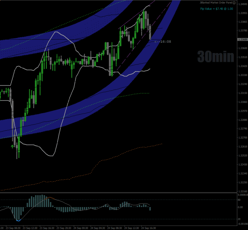The width and height of the screenshot is (248, 230).
Task: Click the 1.32880 price axis label
Action: point(243,120)
